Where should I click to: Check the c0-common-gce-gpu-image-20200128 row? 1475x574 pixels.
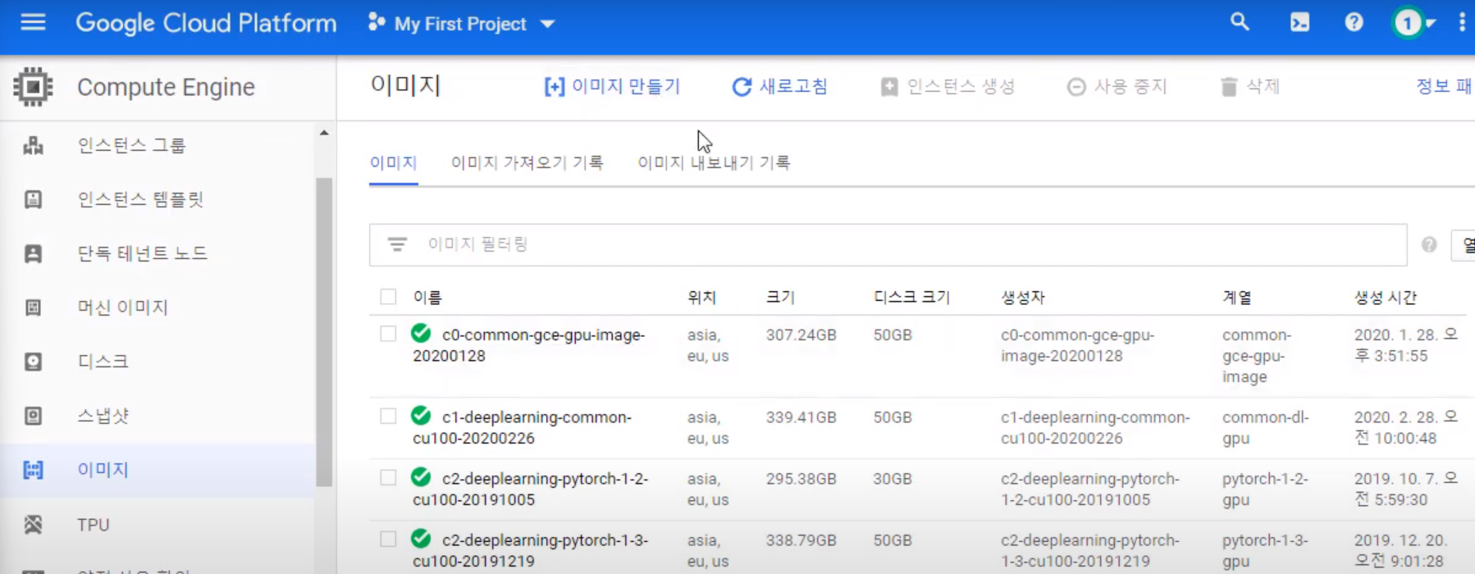click(388, 334)
